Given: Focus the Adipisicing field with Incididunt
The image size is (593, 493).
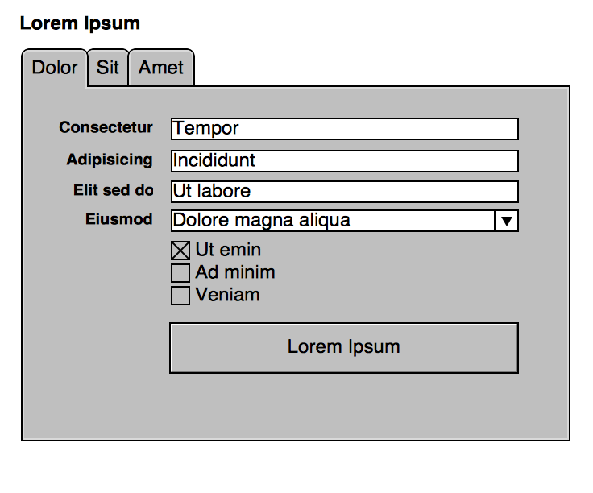Looking at the screenshot, I should (344, 160).
